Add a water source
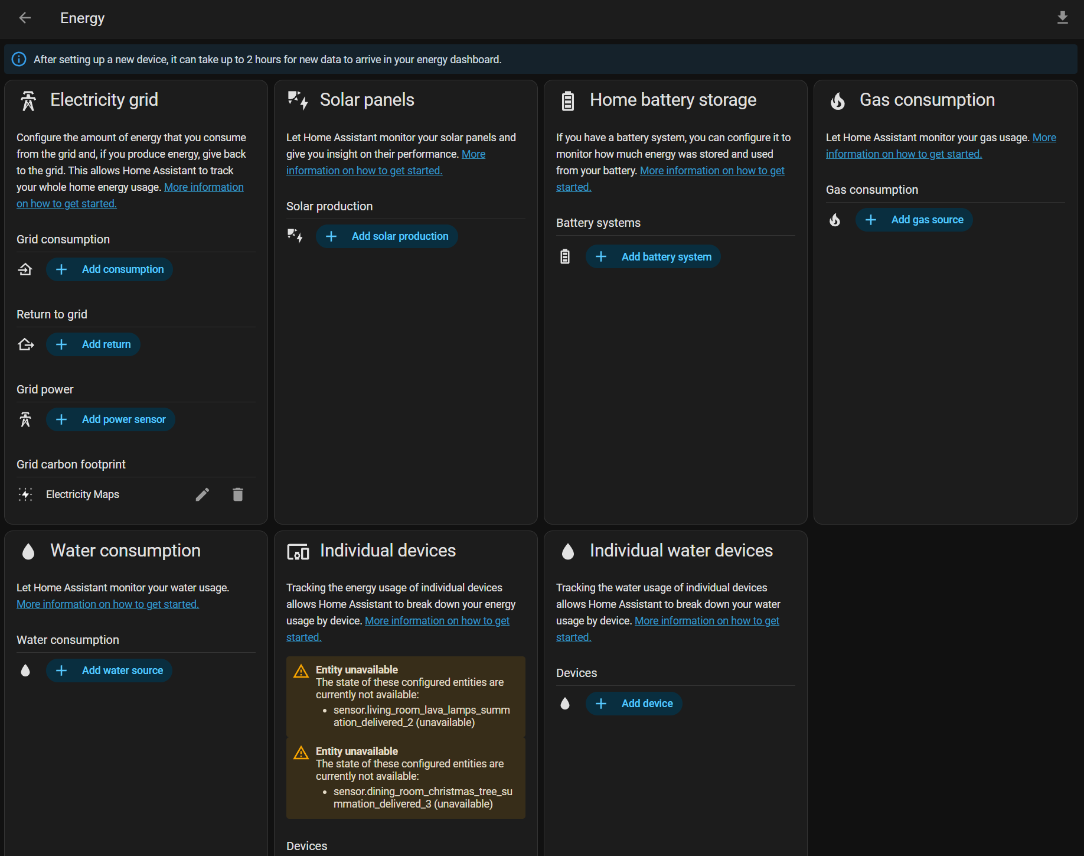Viewport: 1084px width, 856px height. coord(110,671)
